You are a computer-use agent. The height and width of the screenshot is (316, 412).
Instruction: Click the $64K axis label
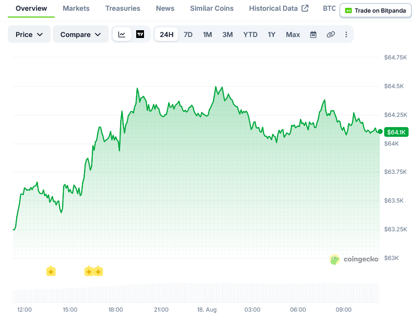391,144
